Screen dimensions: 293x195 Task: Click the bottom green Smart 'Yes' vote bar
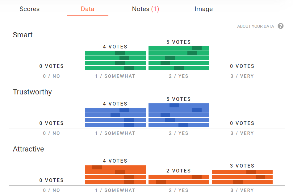tap(179, 68)
